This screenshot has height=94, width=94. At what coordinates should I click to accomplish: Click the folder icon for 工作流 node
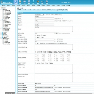[2, 33]
